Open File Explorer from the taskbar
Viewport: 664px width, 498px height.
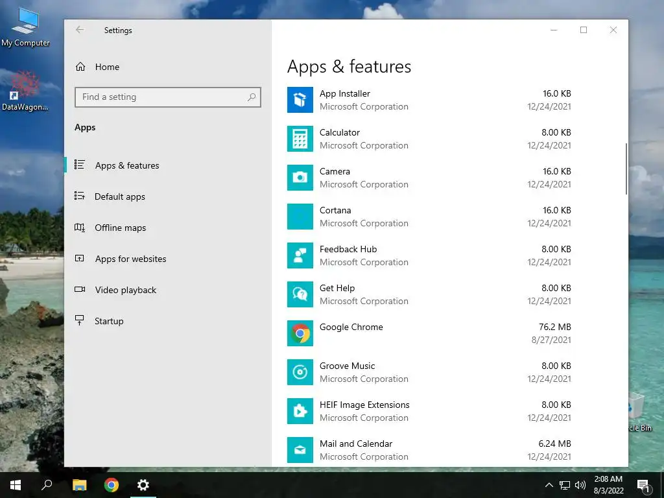point(79,485)
